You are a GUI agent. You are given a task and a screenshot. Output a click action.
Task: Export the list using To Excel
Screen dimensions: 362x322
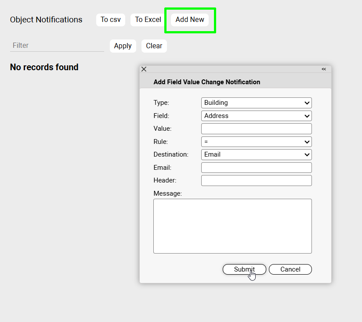(148, 20)
